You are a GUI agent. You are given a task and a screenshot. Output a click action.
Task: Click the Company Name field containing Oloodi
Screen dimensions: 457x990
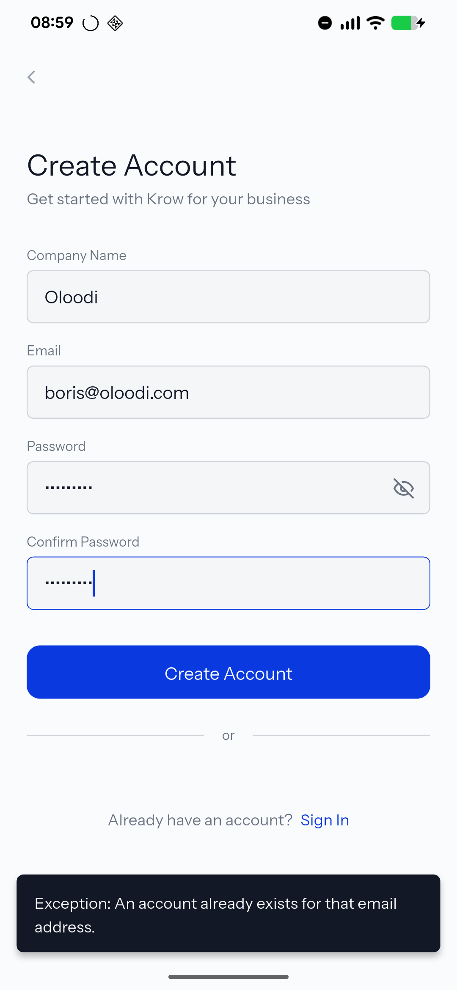tap(228, 297)
